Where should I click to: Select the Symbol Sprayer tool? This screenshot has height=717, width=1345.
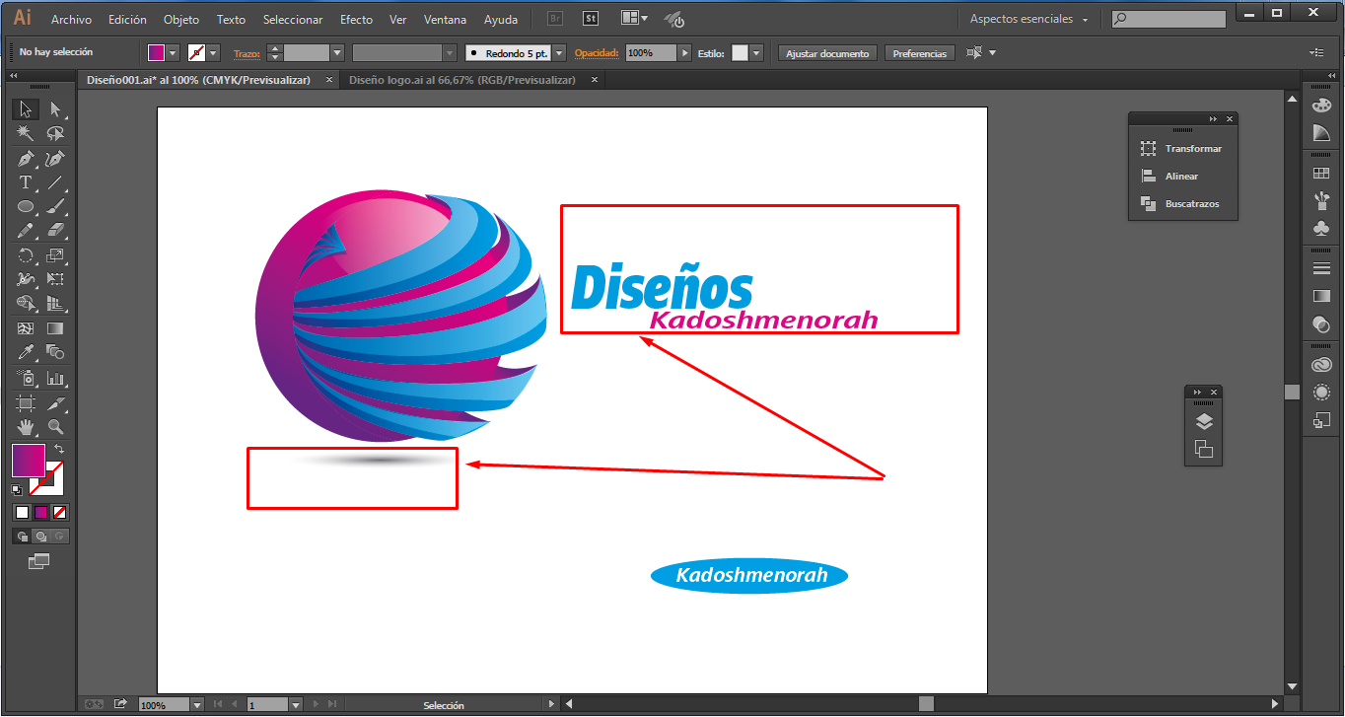[x=26, y=378]
